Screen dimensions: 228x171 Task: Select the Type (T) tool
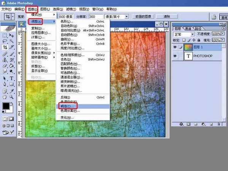(11, 78)
